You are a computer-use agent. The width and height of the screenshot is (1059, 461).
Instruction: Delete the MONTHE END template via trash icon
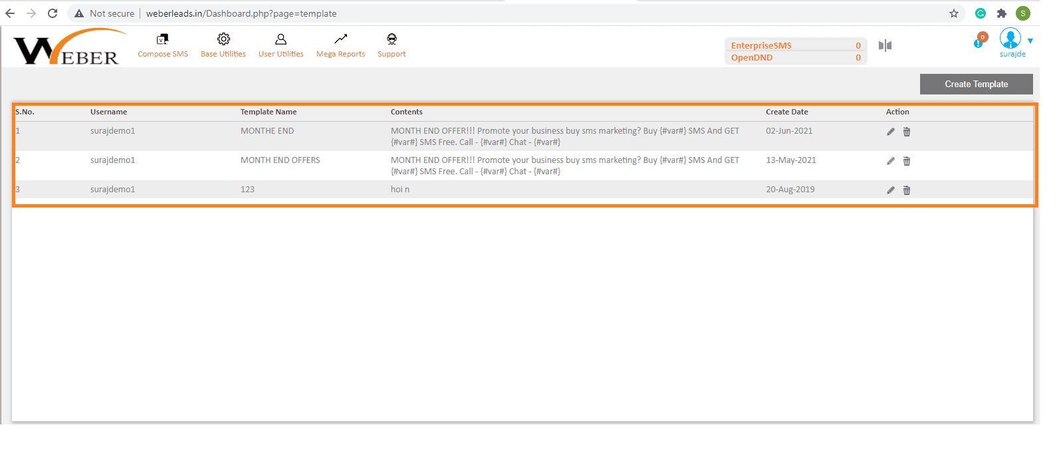907,132
